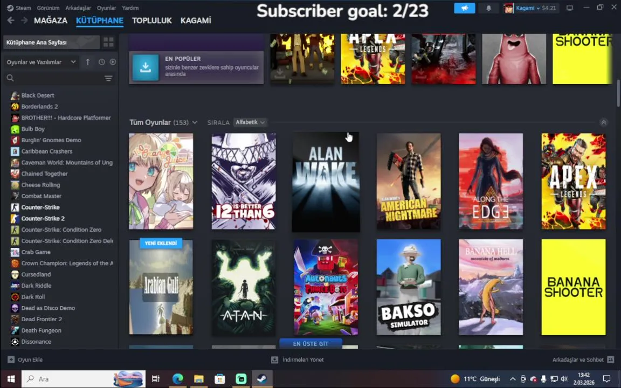Open the notifications bell
The width and height of the screenshot is (621, 388).
pos(488,8)
